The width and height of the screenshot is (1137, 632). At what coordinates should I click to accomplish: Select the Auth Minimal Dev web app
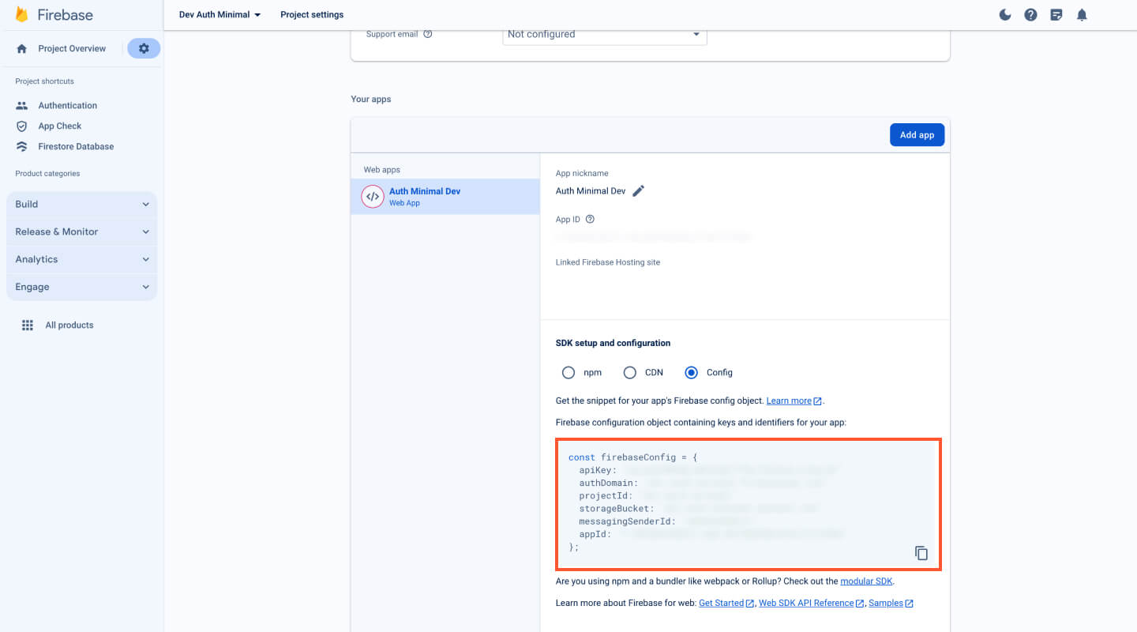(x=445, y=196)
